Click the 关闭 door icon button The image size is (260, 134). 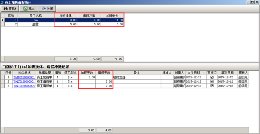coord(47,8)
